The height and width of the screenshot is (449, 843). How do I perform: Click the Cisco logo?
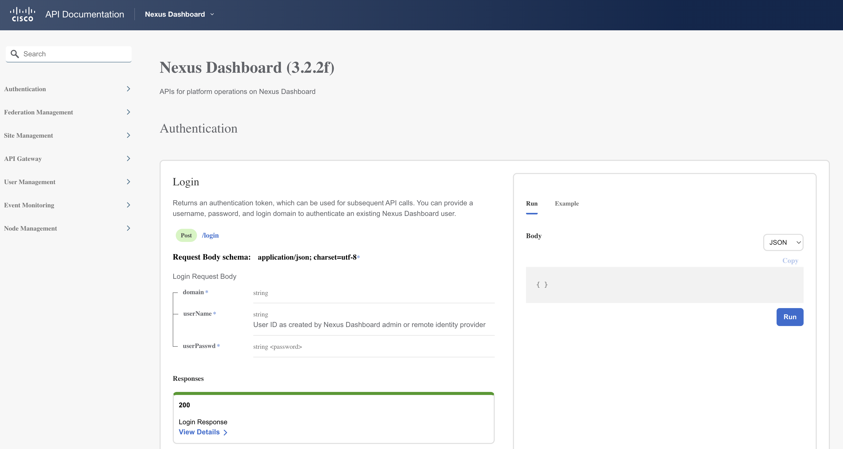(22, 14)
